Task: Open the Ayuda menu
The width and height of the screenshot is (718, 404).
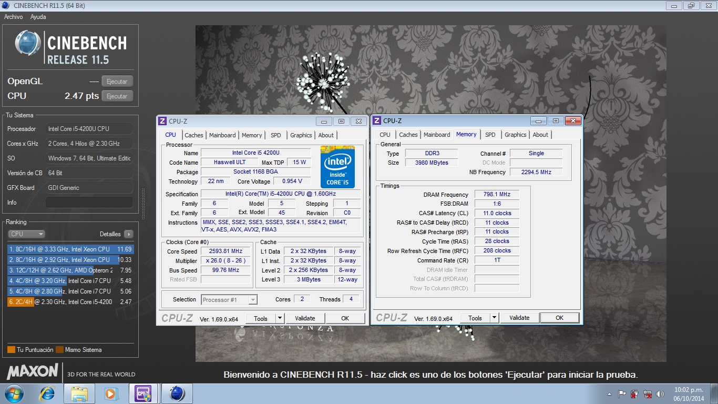Action: click(x=38, y=17)
